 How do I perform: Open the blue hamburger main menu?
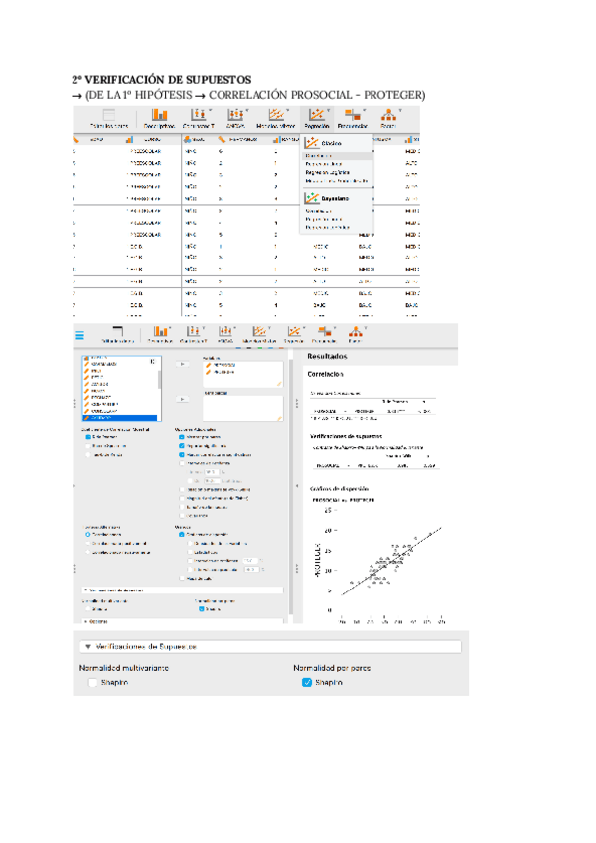[x=80, y=335]
